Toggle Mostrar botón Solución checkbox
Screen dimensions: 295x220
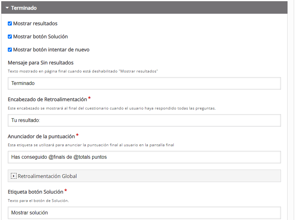[x=10, y=37]
